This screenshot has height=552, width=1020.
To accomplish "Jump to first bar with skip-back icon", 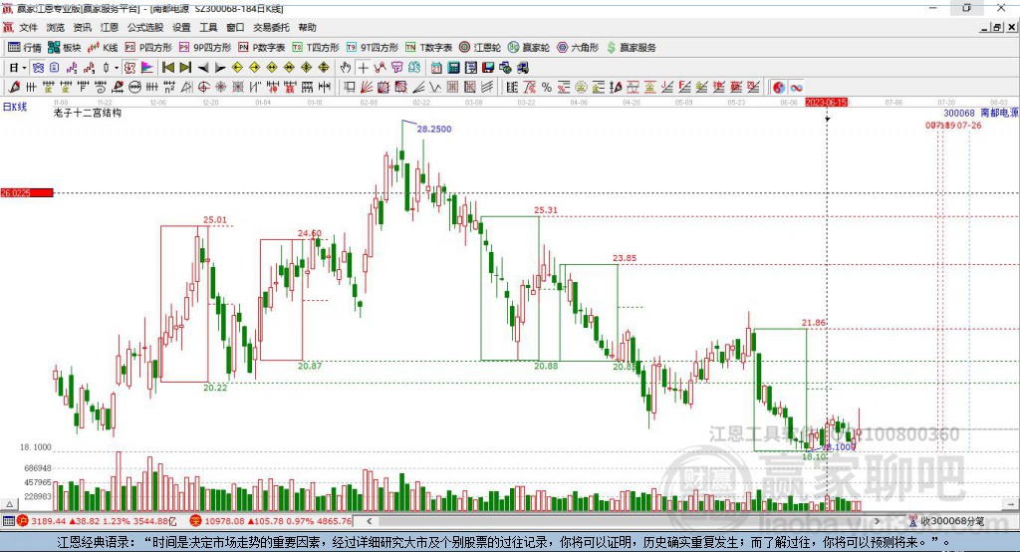I will (x=167, y=68).
